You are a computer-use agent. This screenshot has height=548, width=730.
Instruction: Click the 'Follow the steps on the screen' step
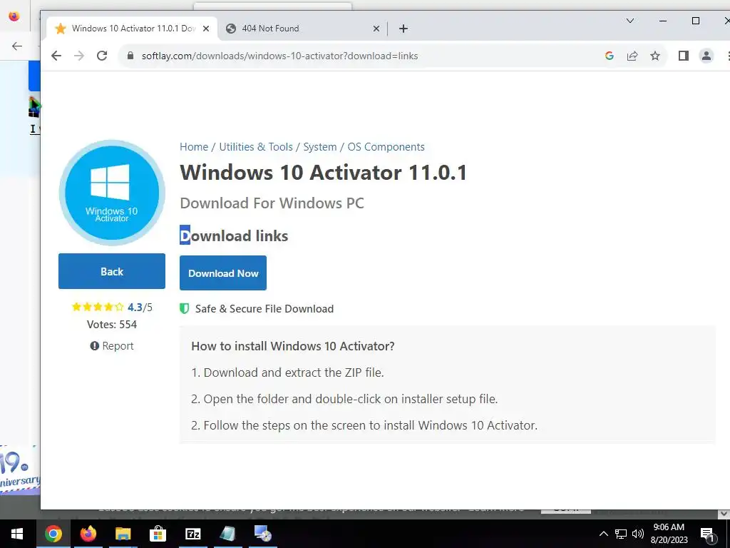point(364,425)
